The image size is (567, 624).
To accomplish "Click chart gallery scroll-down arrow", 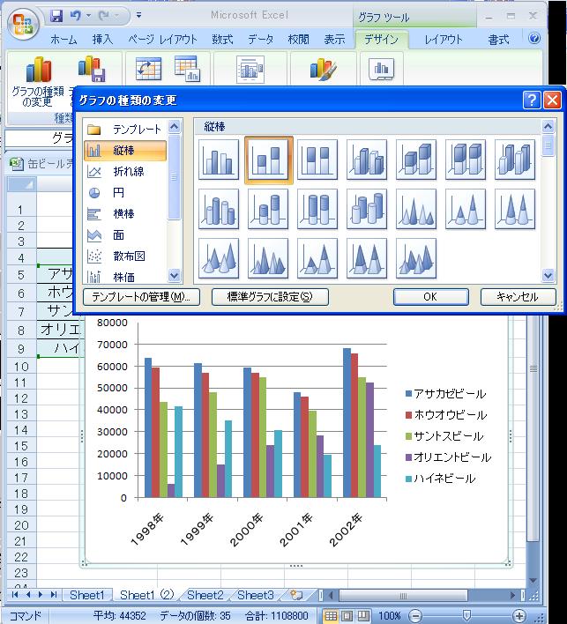I will coord(548,275).
